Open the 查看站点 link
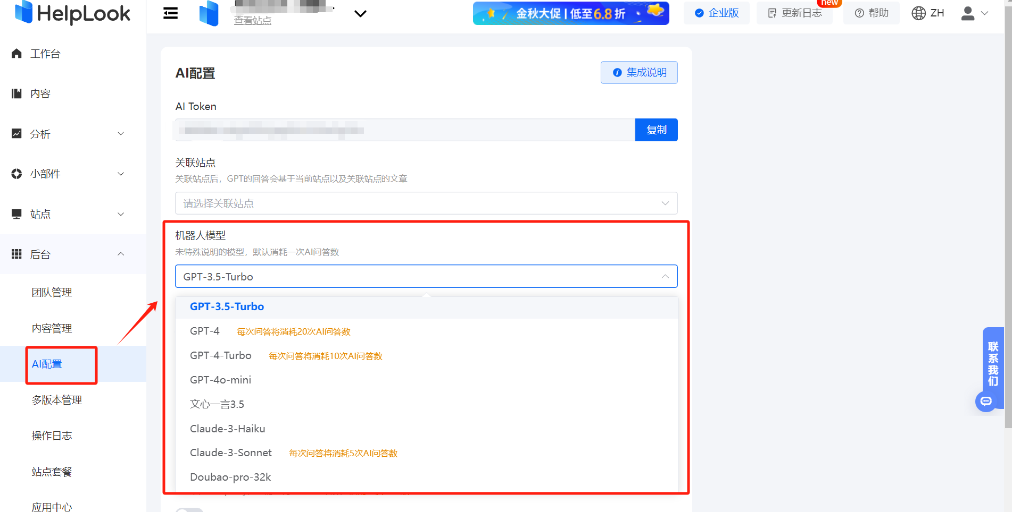The height and width of the screenshot is (512, 1012). [x=253, y=21]
